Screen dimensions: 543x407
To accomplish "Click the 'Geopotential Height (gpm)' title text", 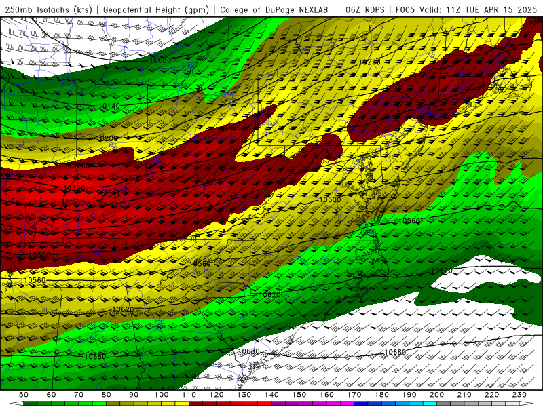I will [x=156, y=10].
